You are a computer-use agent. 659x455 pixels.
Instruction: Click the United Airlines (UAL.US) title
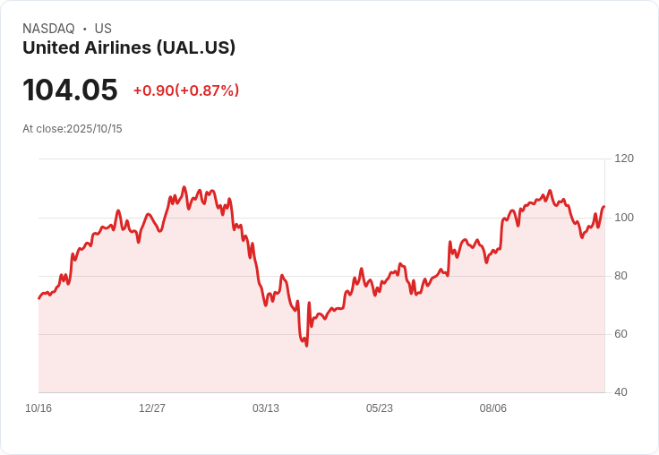point(129,47)
